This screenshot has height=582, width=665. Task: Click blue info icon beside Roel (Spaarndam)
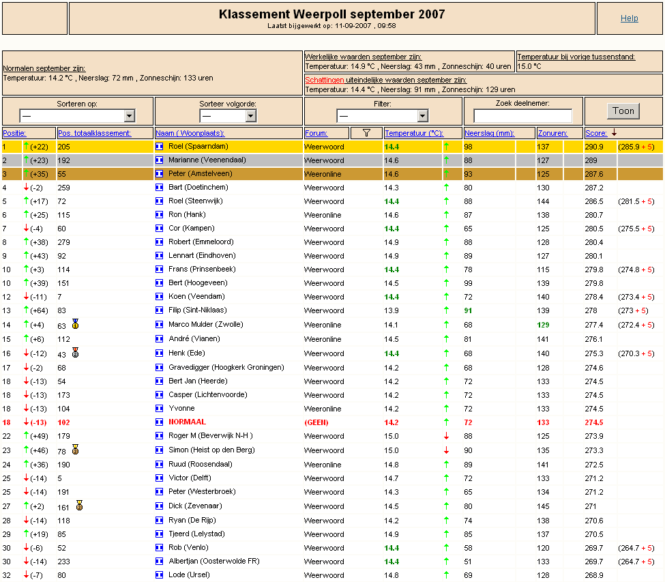point(159,146)
